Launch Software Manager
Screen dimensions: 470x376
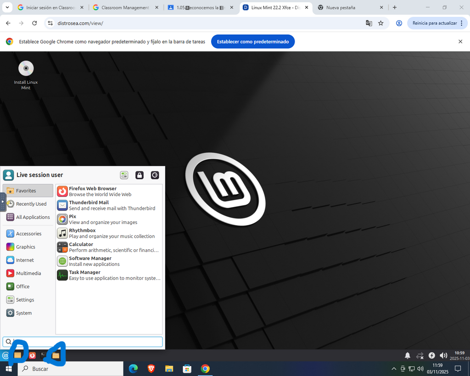point(109,261)
